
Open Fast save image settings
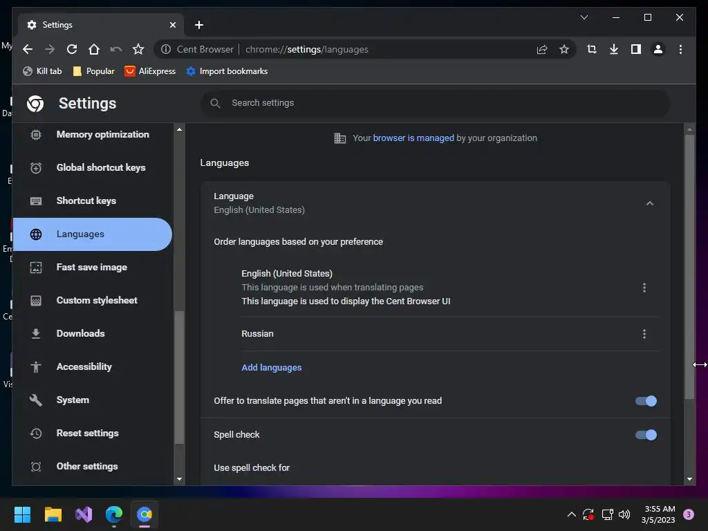pyautogui.click(x=93, y=268)
